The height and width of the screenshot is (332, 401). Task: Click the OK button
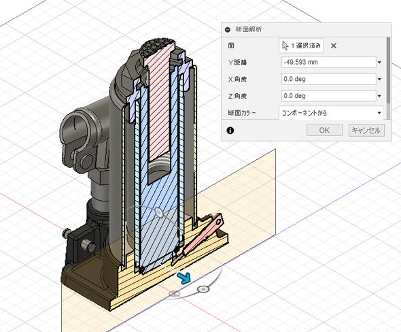[x=324, y=131]
